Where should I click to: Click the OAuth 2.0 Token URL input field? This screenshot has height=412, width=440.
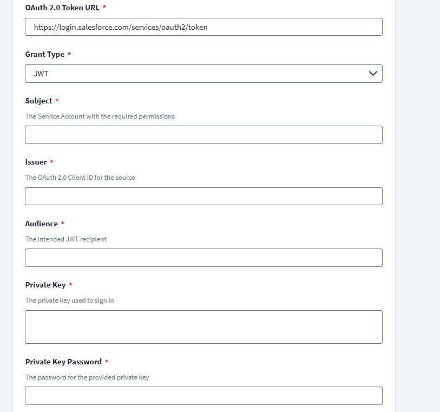[203, 27]
